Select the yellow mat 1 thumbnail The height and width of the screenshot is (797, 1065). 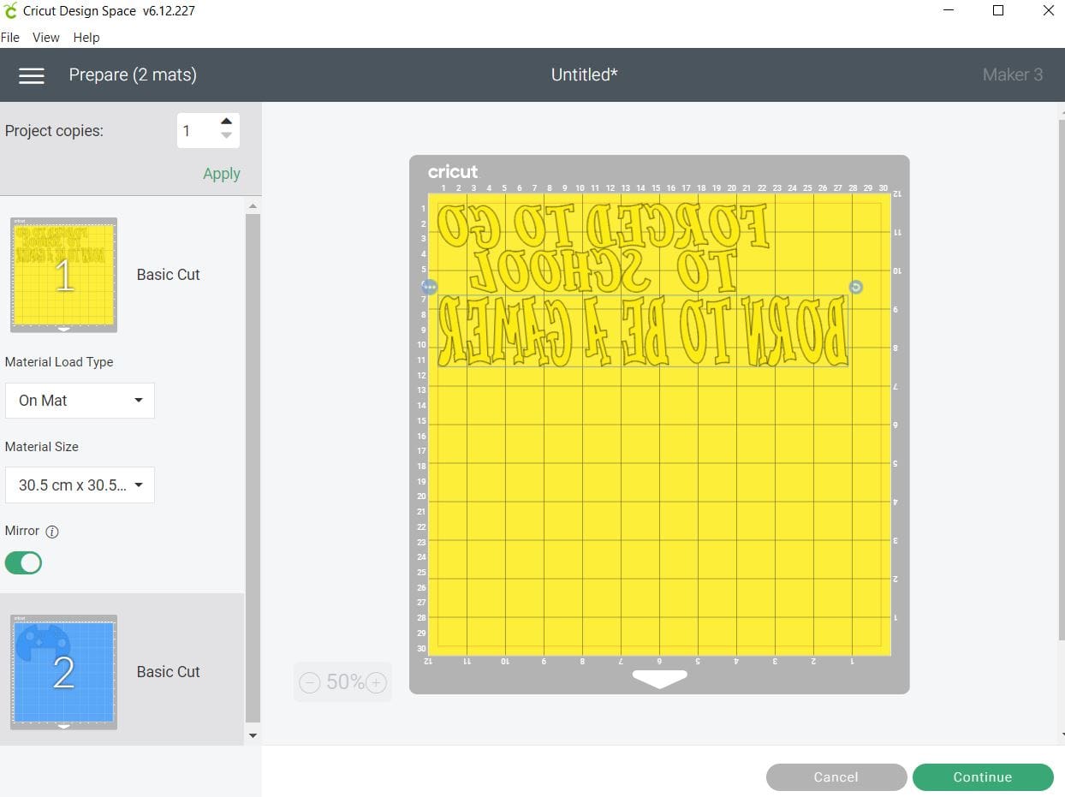(x=63, y=275)
